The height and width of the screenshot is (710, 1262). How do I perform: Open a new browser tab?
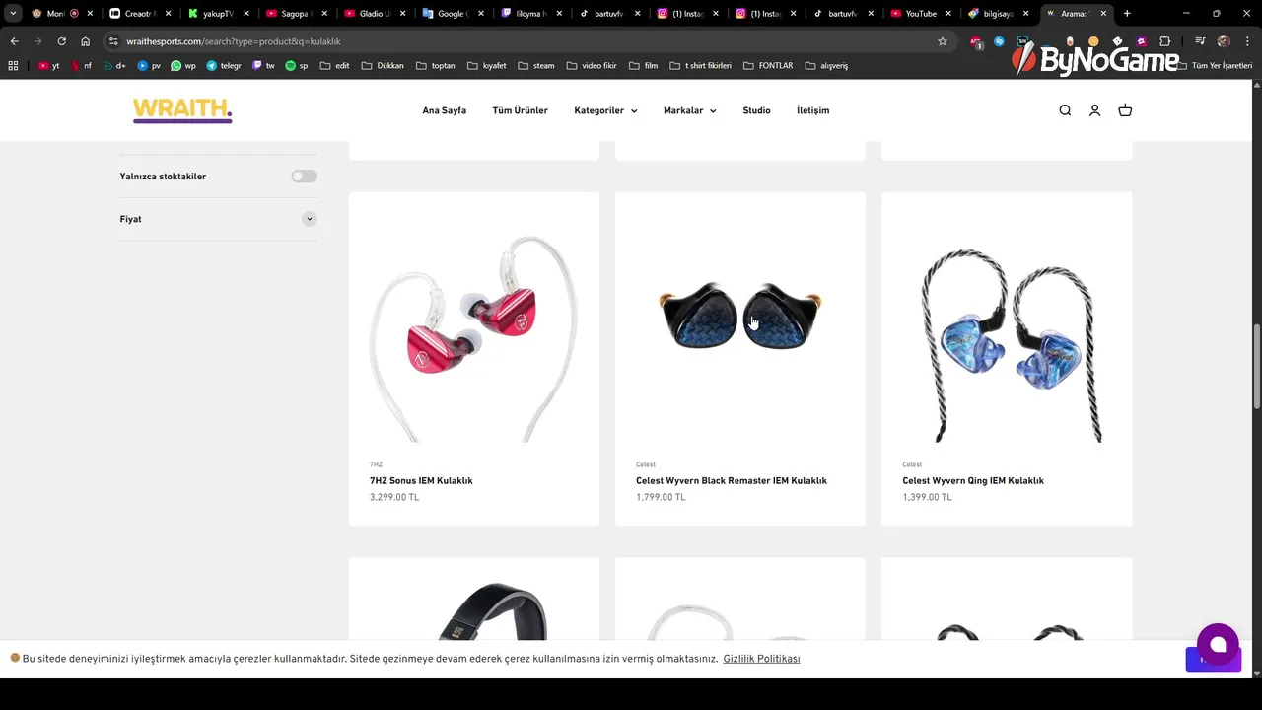(x=1127, y=14)
